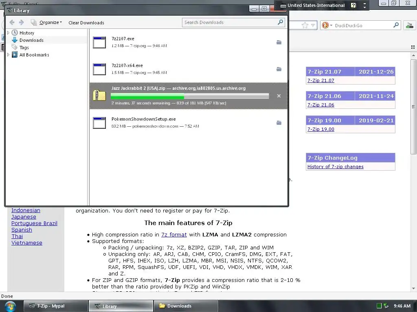Click the keyboard layout icon
Screen dimensions: 417x312
[283, 6]
